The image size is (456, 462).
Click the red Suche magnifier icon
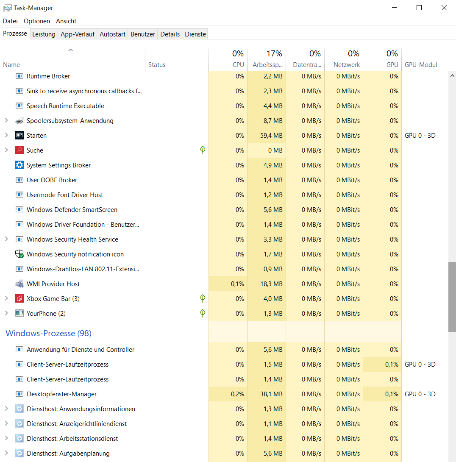pos(19,150)
